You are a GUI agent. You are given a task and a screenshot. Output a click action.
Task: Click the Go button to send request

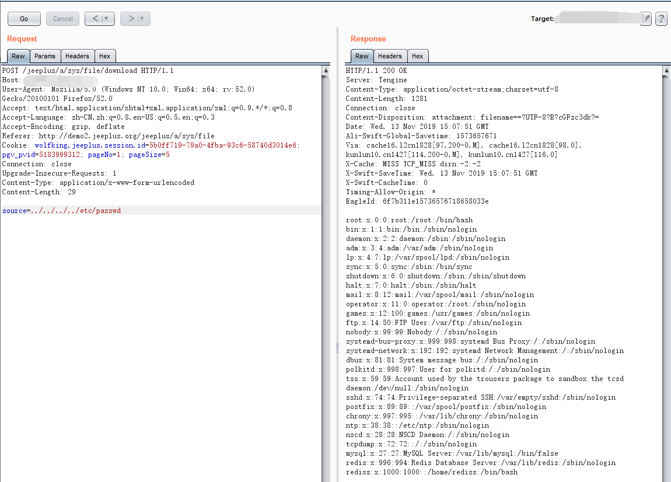coord(24,19)
